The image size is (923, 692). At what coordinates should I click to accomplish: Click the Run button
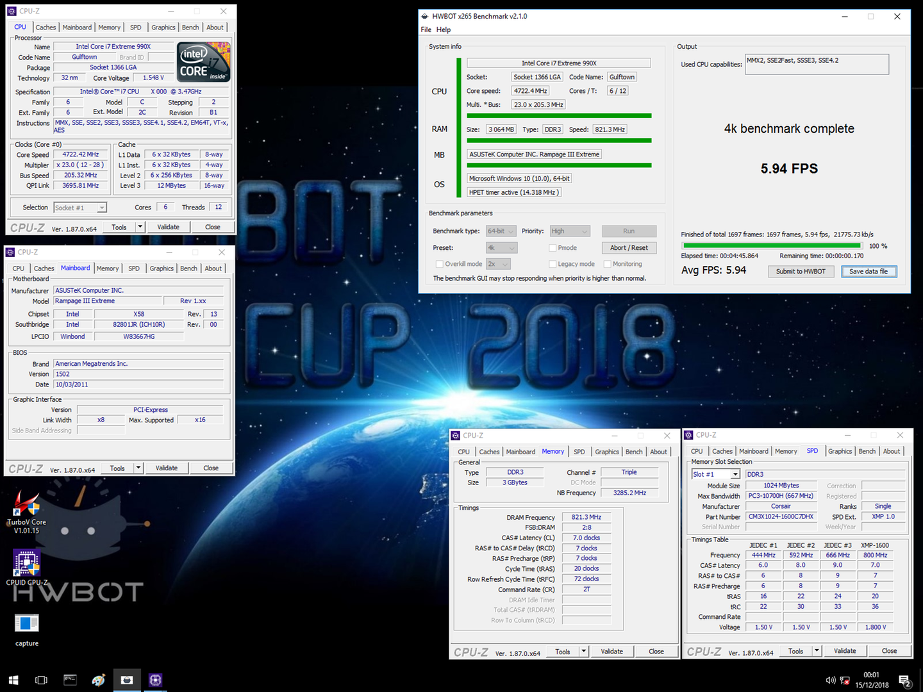coord(629,231)
